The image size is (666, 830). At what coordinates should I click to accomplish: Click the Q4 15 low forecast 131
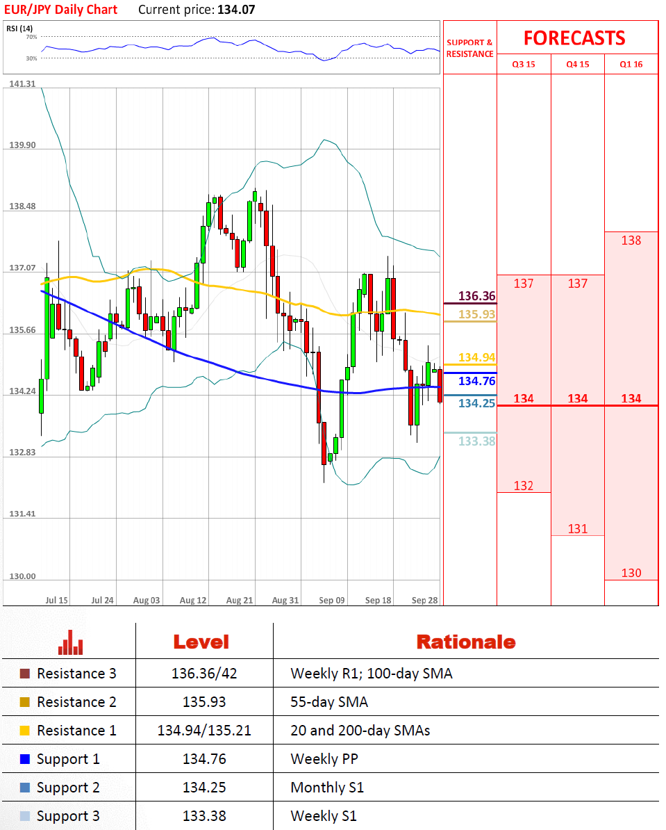(x=578, y=529)
